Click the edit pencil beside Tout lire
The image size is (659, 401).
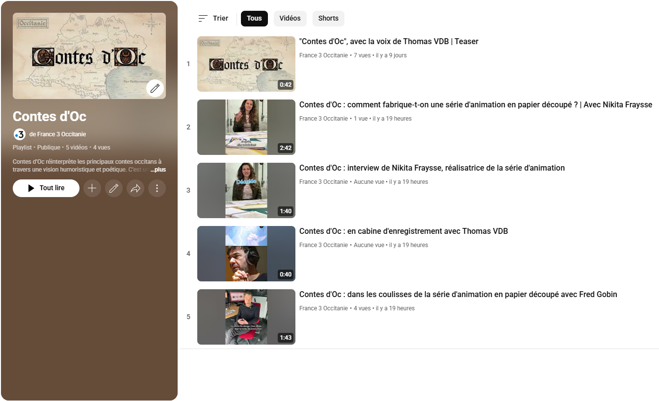tap(114, 188)
